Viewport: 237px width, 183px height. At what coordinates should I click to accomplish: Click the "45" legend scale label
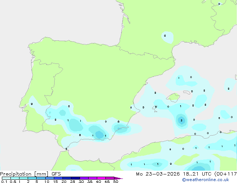click(107, 182)
